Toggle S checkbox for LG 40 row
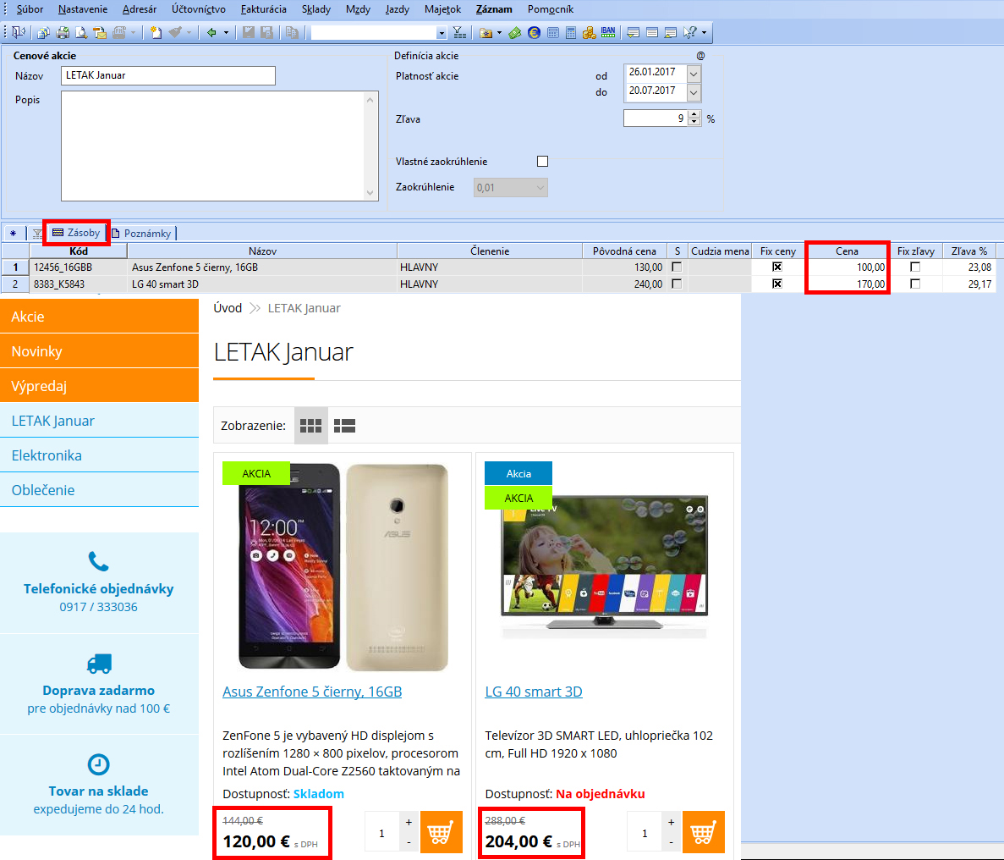This screenshot has height=860, width=1004. pos(677,284)
